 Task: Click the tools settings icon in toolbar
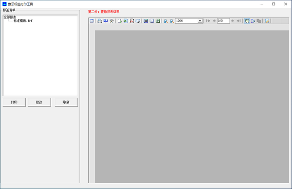pyautogui.click(x=111, y=21)
